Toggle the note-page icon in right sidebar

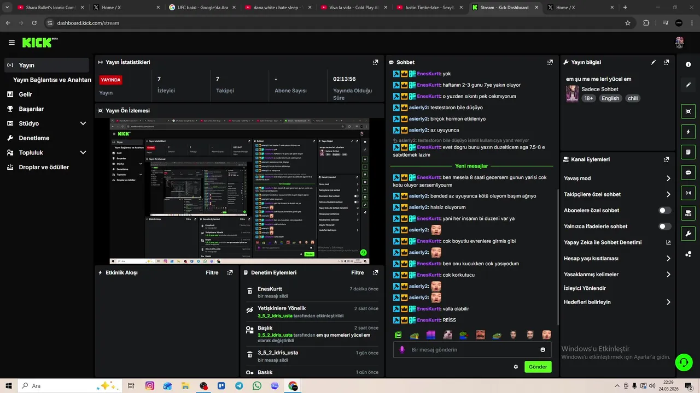[688, 152]
